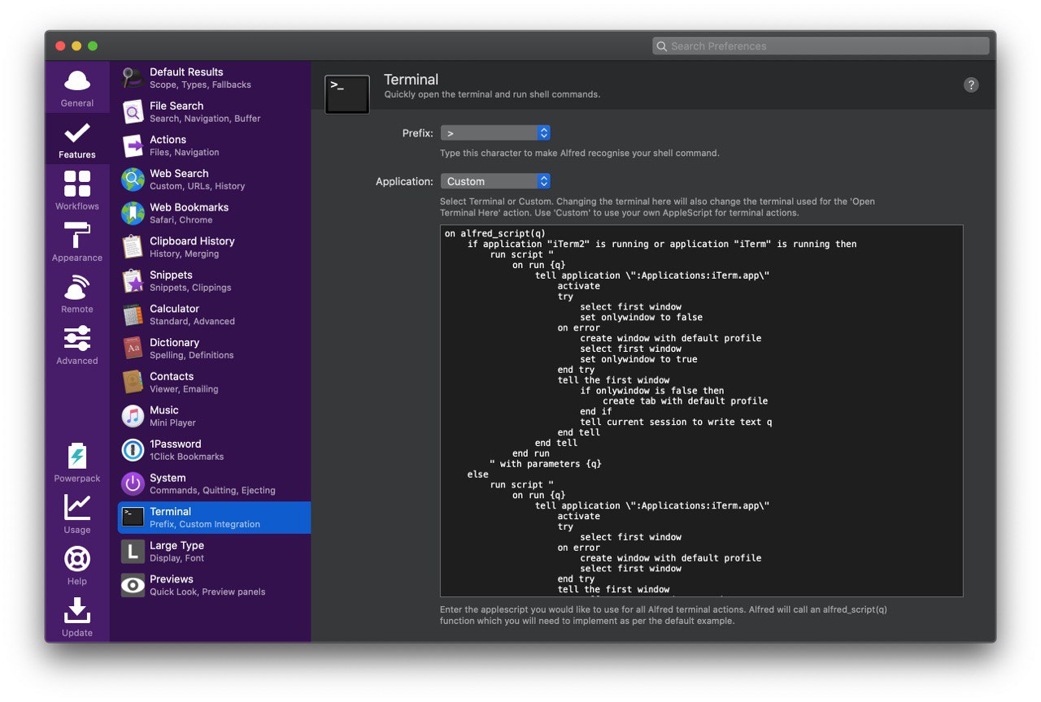The height and width of the screenshot is (702, 1041).
Task: Open the Prefix dropdown
Action: coord(495,133)
